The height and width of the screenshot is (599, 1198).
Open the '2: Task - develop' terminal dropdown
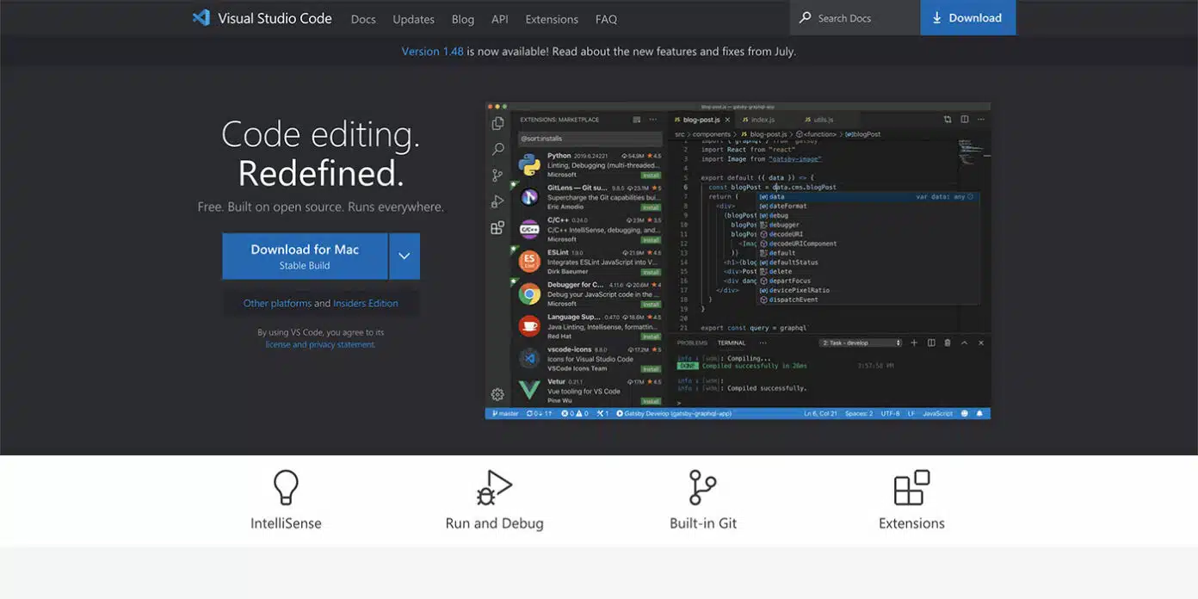click(x=860, y=343)
